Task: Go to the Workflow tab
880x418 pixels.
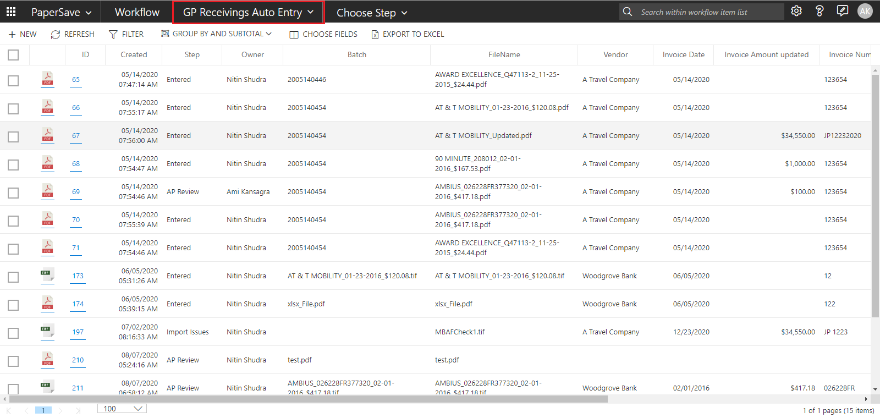Action: (137, 12)
